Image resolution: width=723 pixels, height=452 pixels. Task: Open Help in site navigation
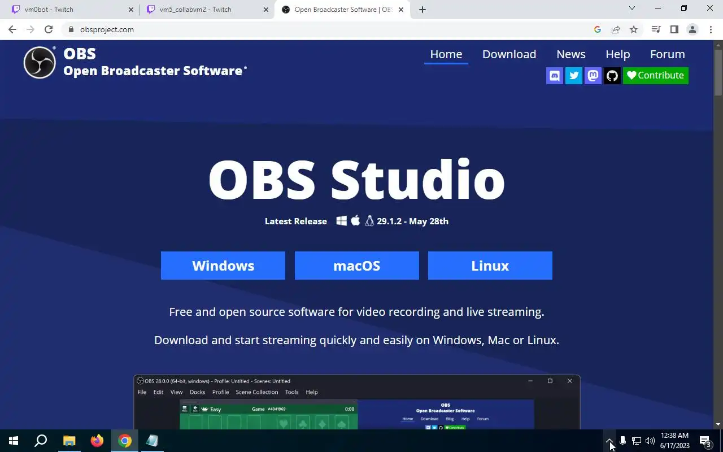(x=618, y=54)
